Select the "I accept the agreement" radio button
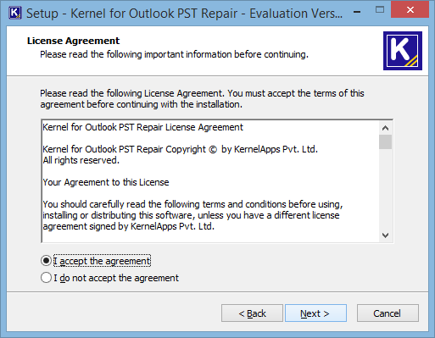This screenshot has height=338, width=435. (46, 261)
